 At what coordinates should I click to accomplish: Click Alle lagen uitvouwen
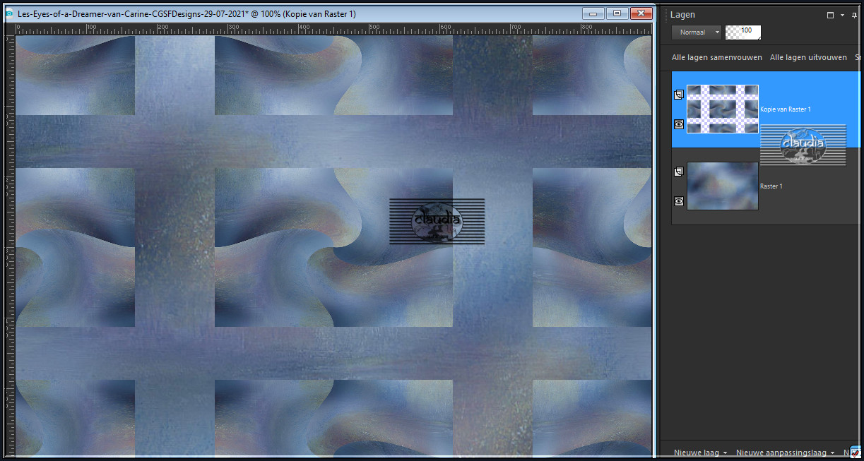click(x=808, y=58)
